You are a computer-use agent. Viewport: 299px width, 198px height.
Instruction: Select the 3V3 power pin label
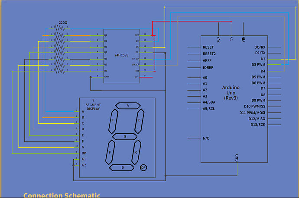click(x=219, y=40)
